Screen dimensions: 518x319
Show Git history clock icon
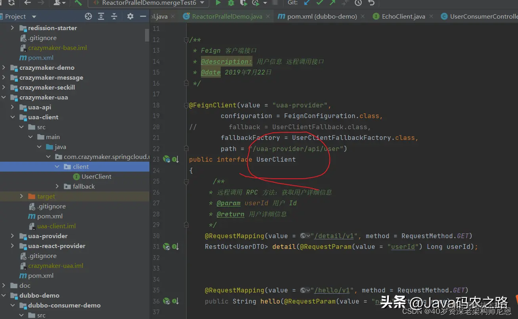(358, 3)
